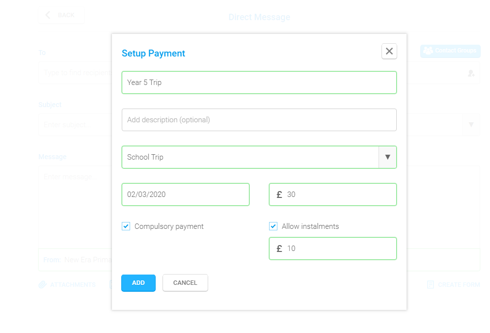Click the CANCEL button

pyautogui.click(x=185, y=283)
